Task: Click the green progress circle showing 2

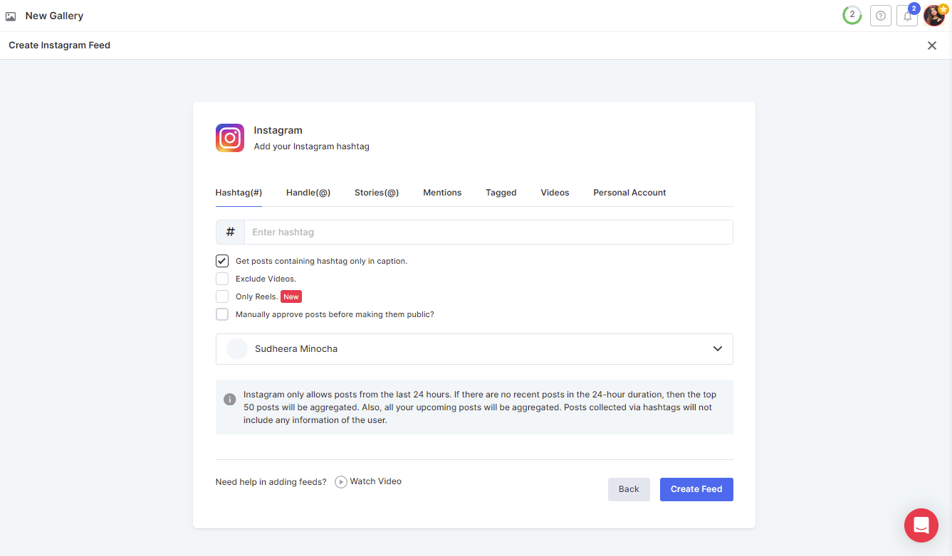Action: pyautogui.click(x=852, y=15)
